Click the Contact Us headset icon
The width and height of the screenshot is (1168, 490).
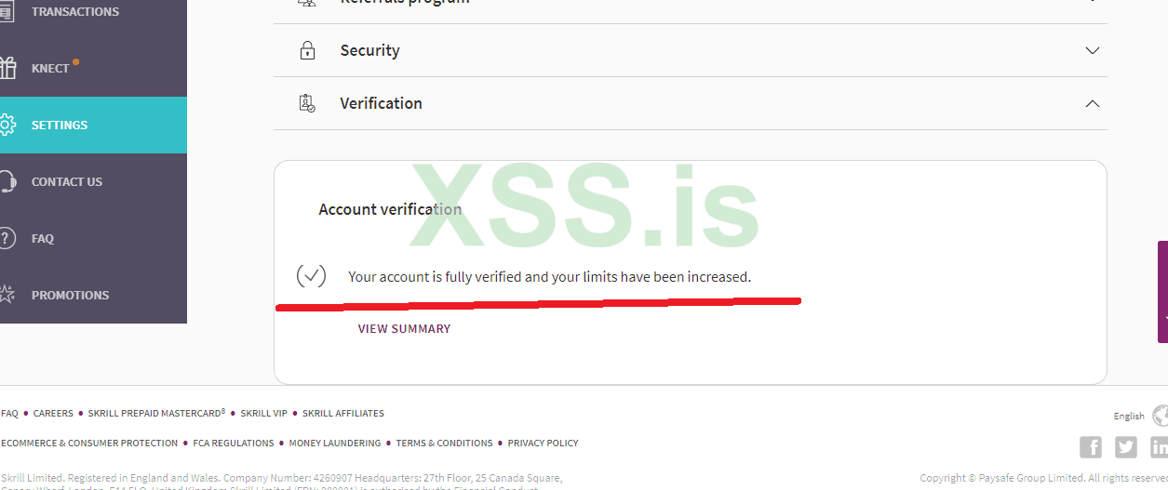coord(7,181)
